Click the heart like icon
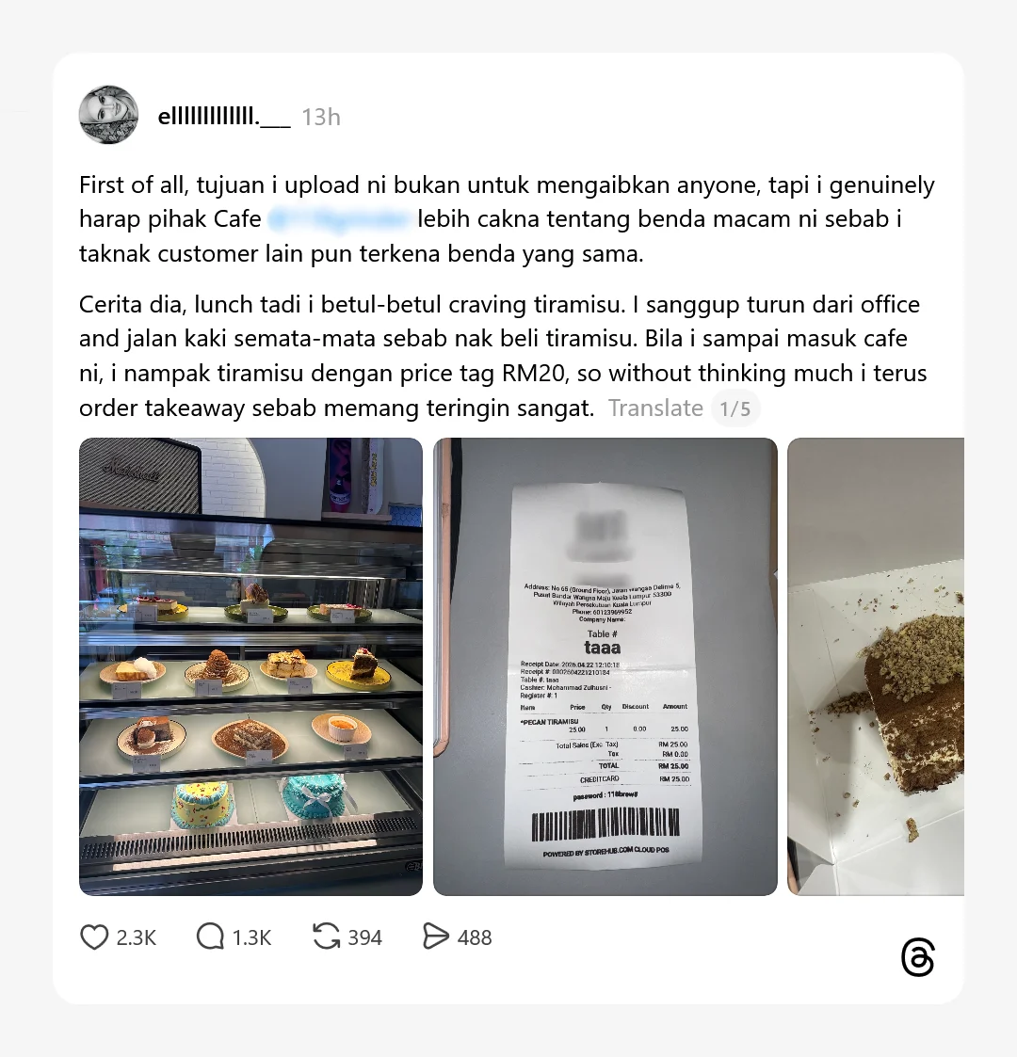Viewport: 1017px width, 1057px height. [x=94, y=937]
